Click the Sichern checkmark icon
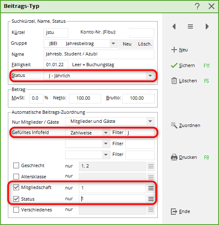Image resolution: width=219 pixels, height=225 pixels. coord(174,65)
